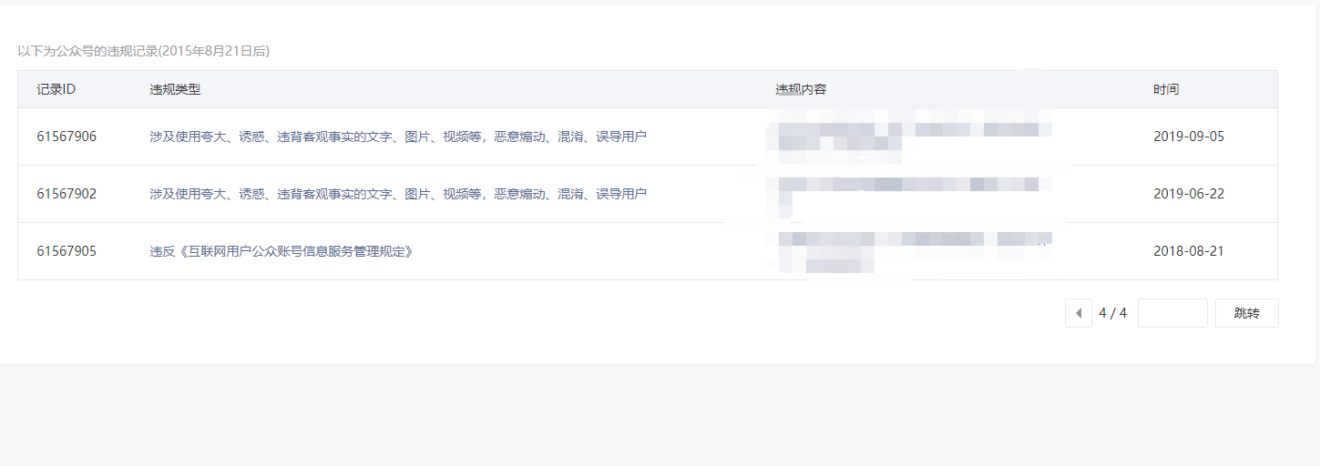Click the 跳转 jump button

(1247, 313)
